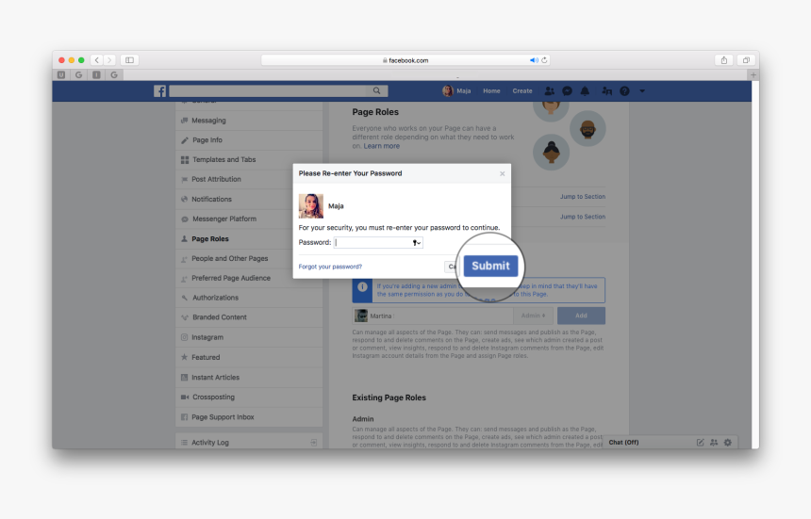The width and height of the screenshot is (811, 519).
Task: Open Post Attribution settings
Action: (x=249, y=179)
